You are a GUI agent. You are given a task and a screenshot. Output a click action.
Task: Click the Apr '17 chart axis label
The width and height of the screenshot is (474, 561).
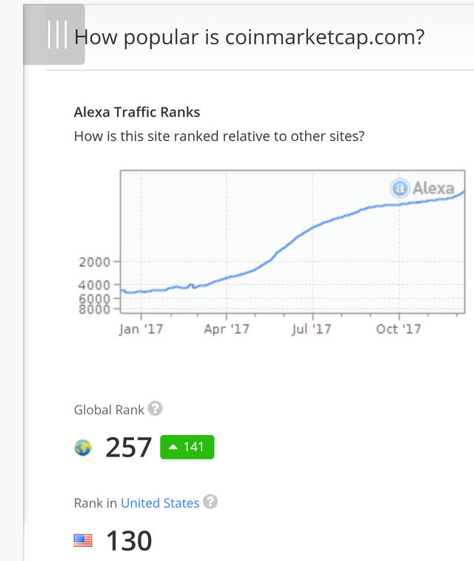point(227,329)
